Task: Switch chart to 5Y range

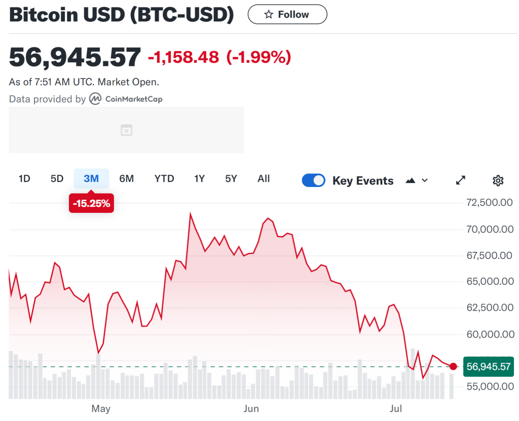Action: 231,178
